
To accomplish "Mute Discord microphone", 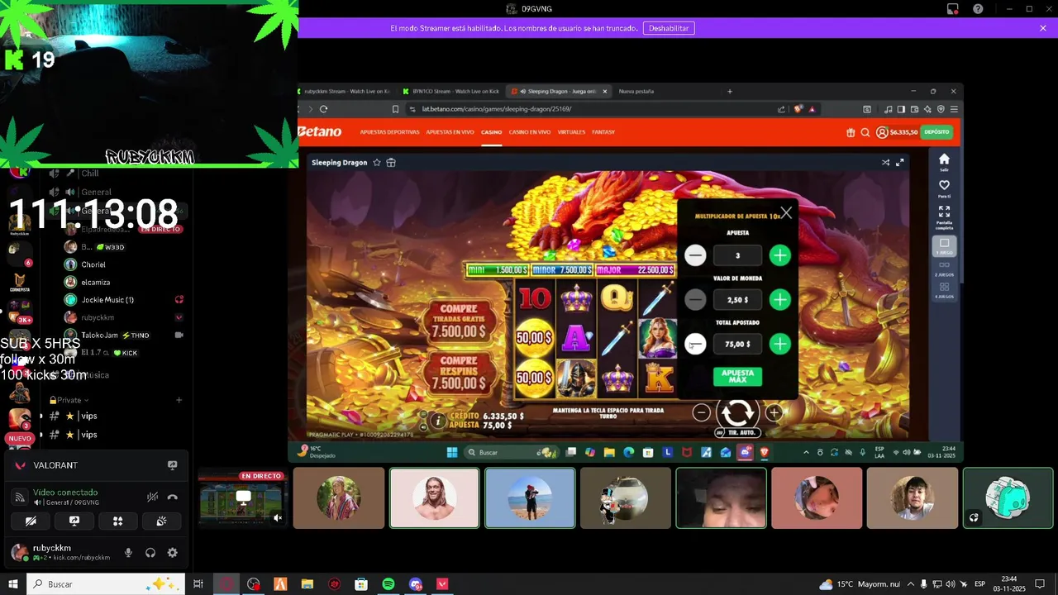I will [128, 553].
